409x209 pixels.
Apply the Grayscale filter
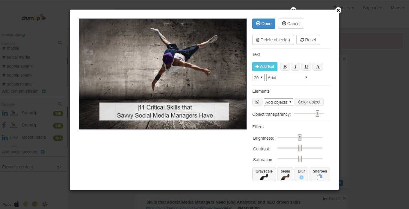tap(264, 174)
